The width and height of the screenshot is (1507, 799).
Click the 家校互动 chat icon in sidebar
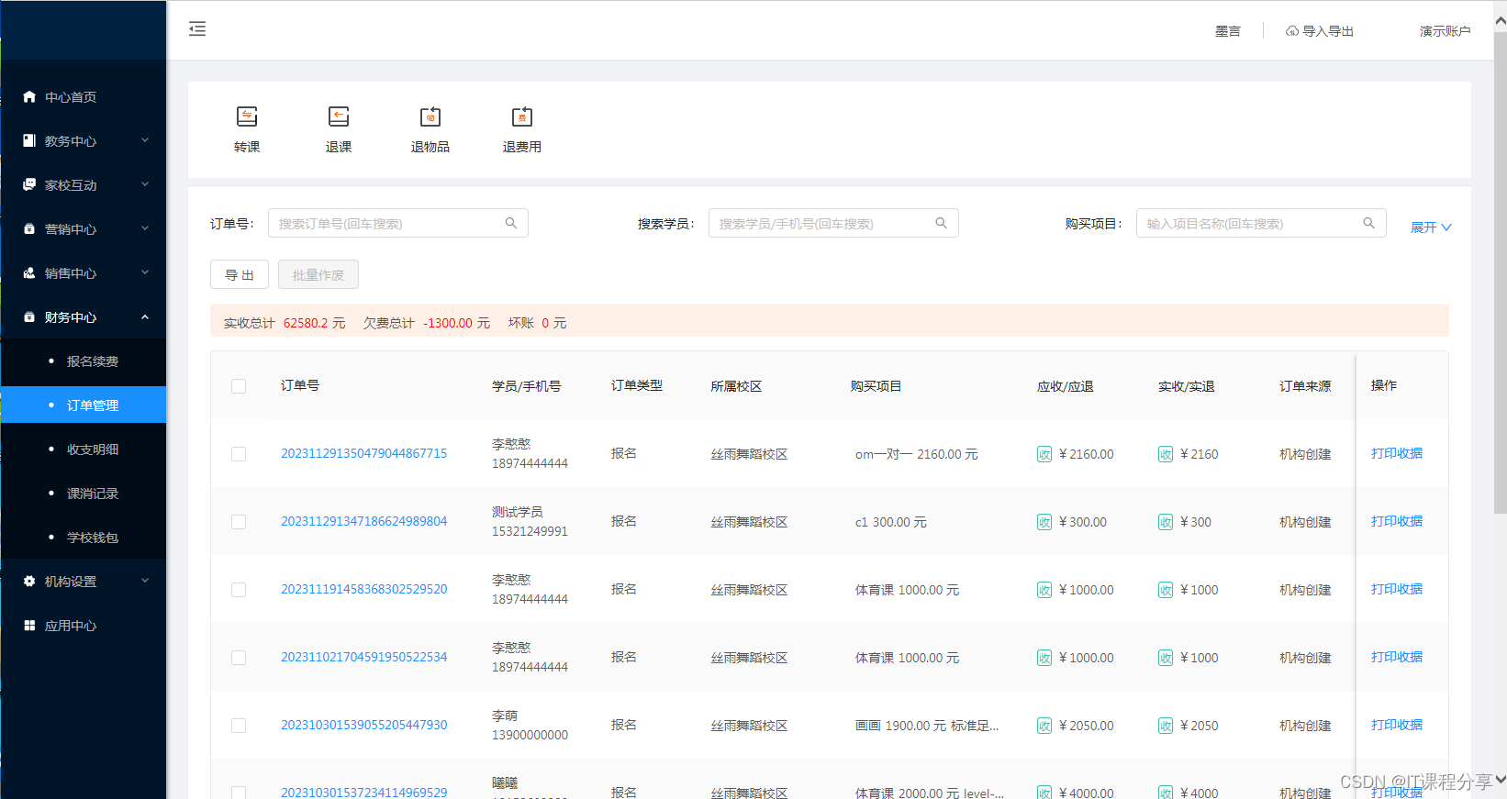(29, 184)
